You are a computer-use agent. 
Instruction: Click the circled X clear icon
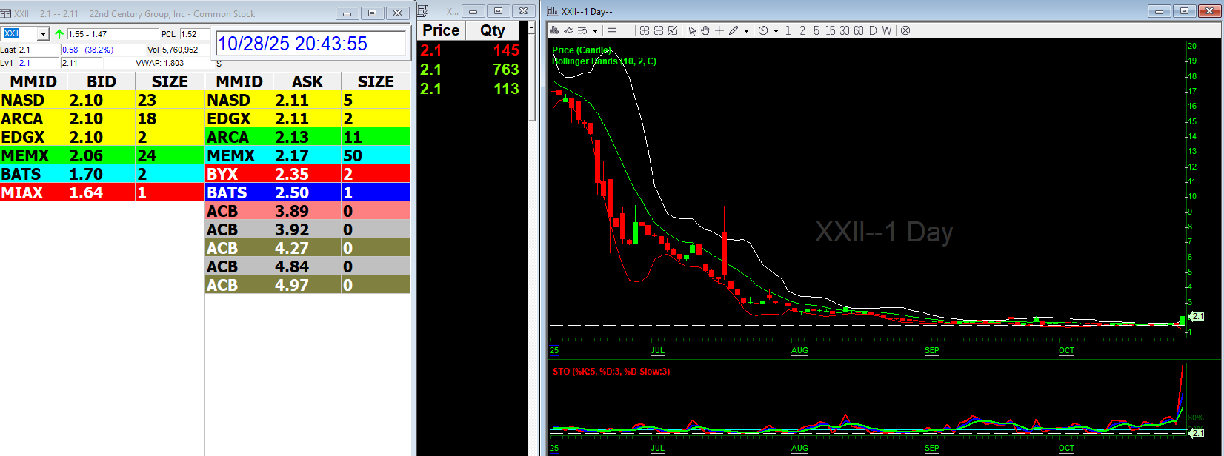[x=905, y=30]
